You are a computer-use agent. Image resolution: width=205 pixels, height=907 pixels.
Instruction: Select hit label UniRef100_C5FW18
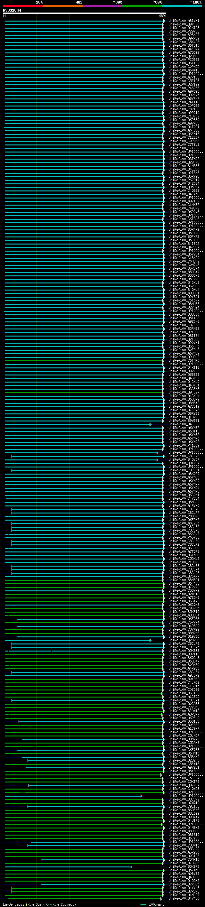[x=184, y=764]
